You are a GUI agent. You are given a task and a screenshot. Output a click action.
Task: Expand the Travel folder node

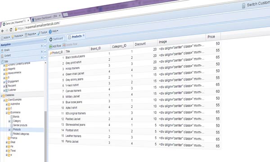click(x=7, y=151)
